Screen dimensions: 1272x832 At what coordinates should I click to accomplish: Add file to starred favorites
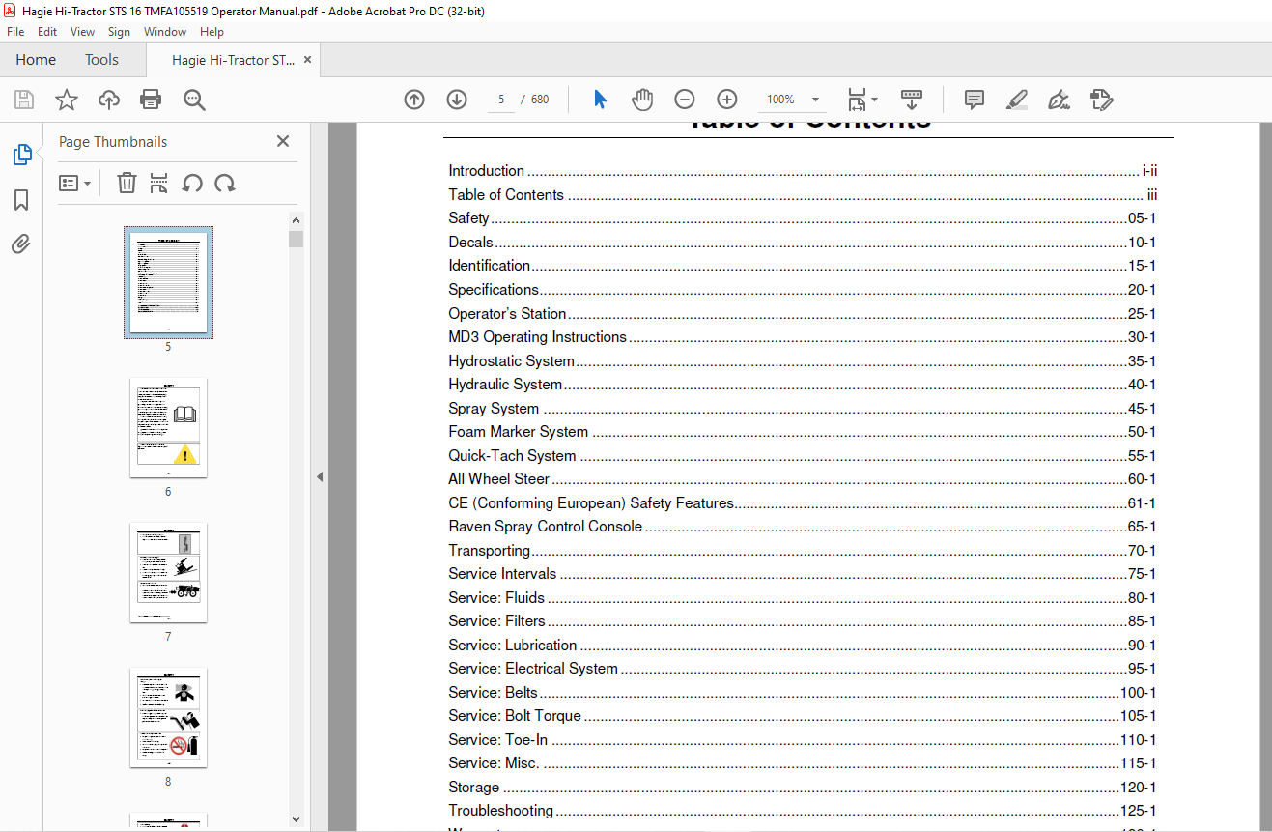(x=67, y=100)
